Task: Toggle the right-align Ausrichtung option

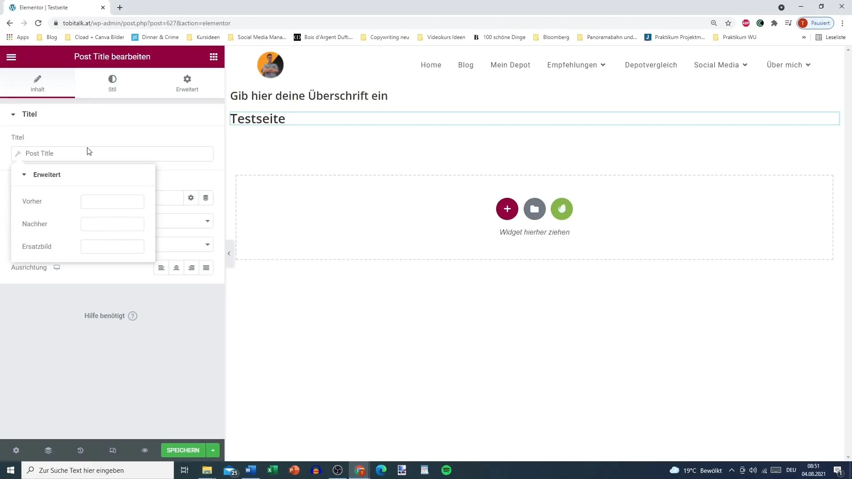Action: (191, 268)
